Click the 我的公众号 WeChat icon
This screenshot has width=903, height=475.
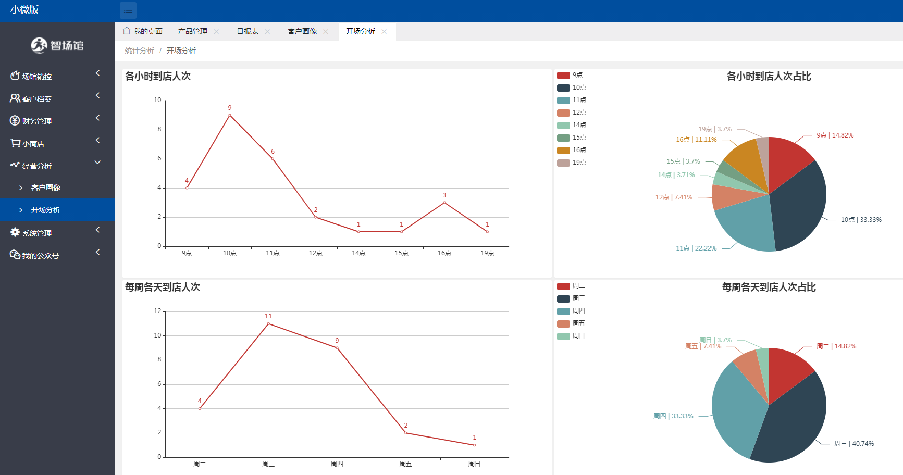15,255
